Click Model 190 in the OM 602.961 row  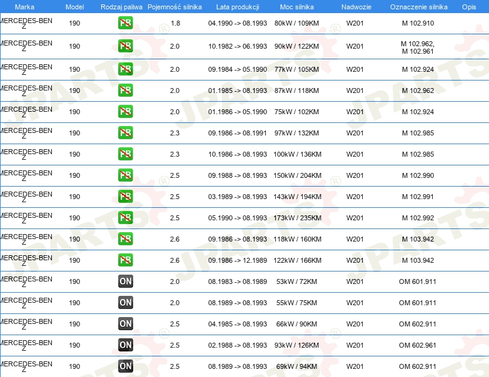(x=74, y=345)
